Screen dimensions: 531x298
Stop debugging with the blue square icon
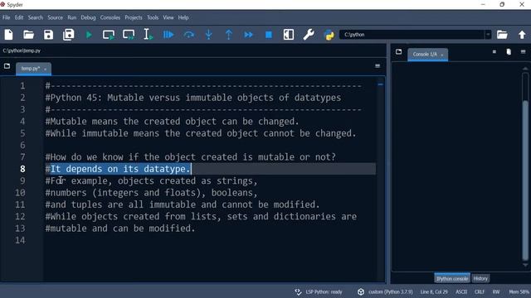[269, 35]
